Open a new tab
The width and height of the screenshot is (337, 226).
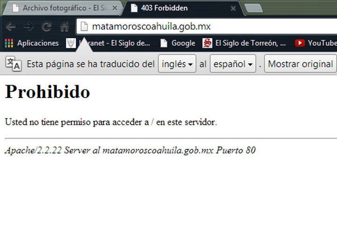[x=253, y=8]
